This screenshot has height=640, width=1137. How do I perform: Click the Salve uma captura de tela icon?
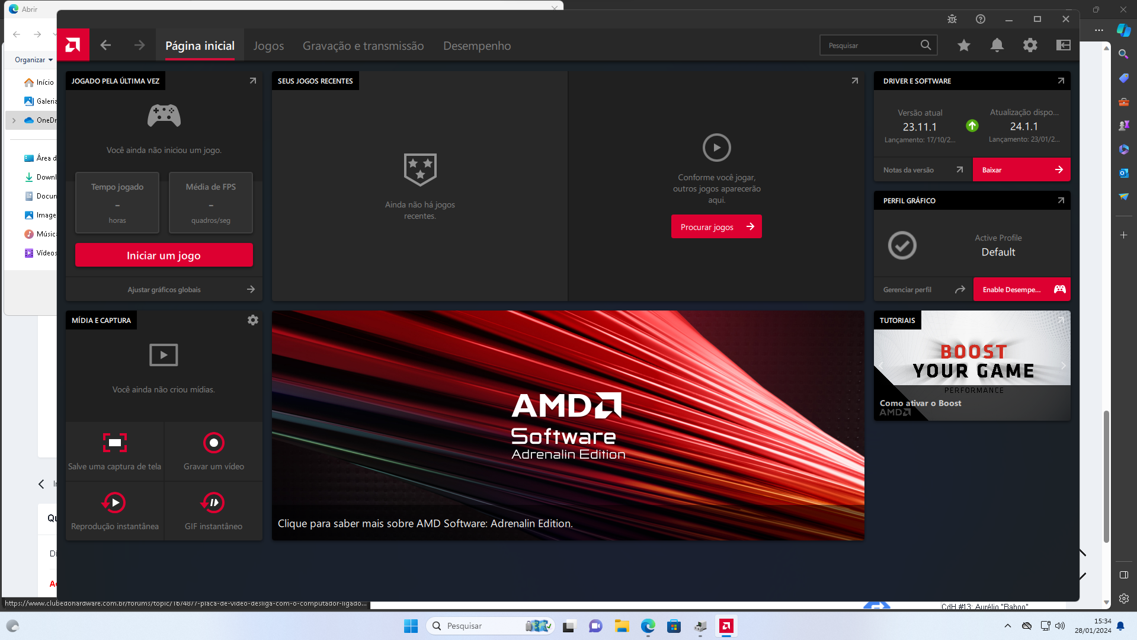tap(115, 443)
